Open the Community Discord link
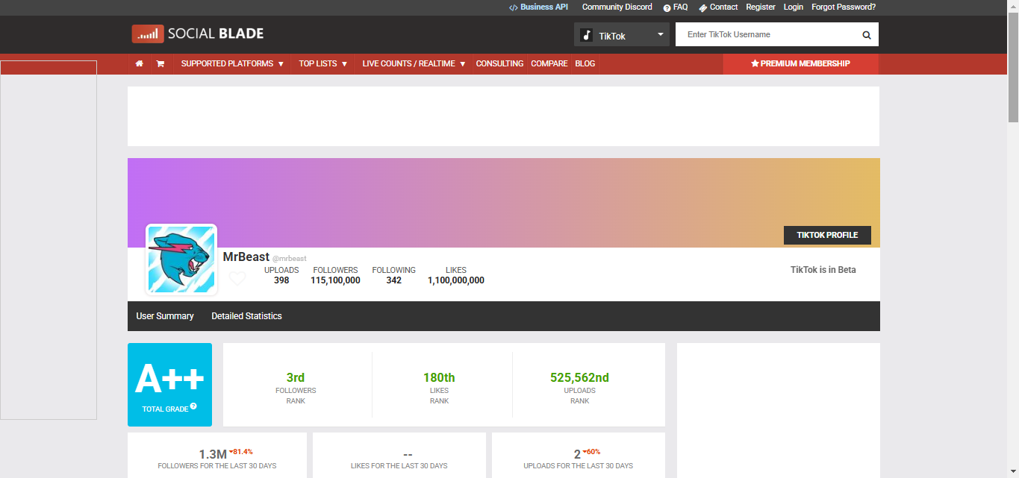Image resolution: width=1019 pixels, height=478 pixels. (617, 7)
